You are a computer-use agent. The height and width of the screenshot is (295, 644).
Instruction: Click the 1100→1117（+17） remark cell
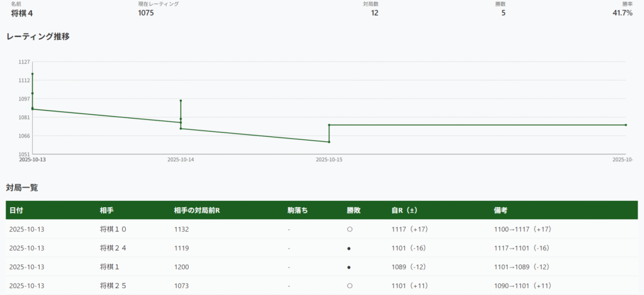523,229
